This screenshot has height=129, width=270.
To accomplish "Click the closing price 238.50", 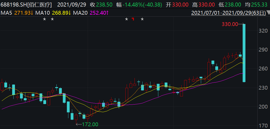I will [104, 5].
